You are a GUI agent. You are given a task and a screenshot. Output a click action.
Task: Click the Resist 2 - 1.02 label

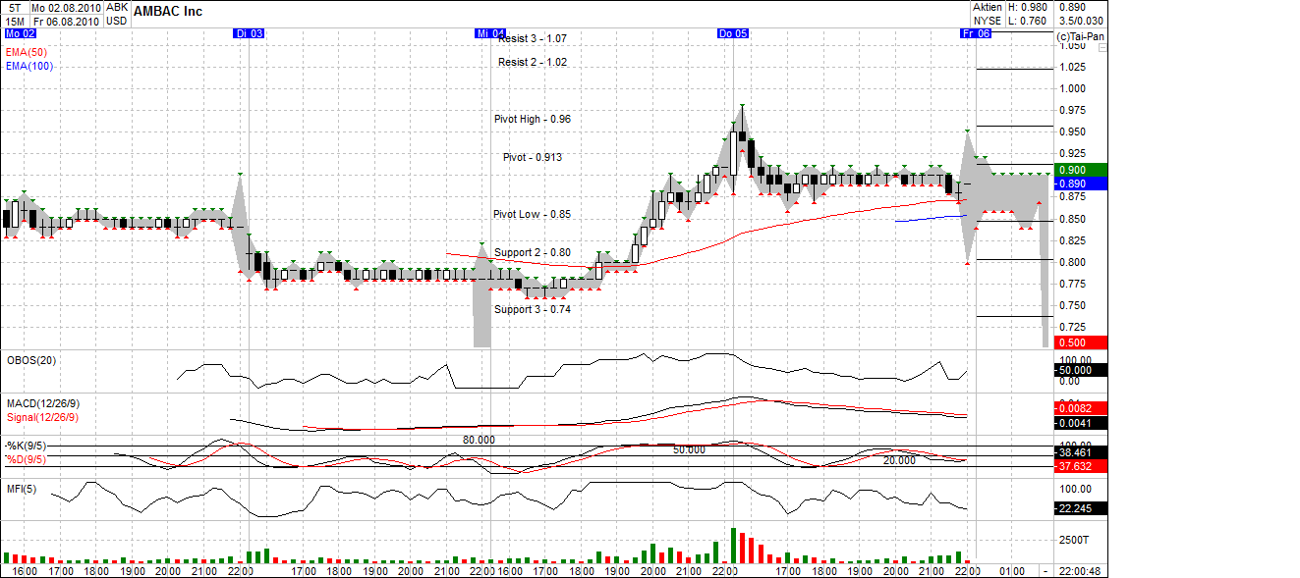533,62
